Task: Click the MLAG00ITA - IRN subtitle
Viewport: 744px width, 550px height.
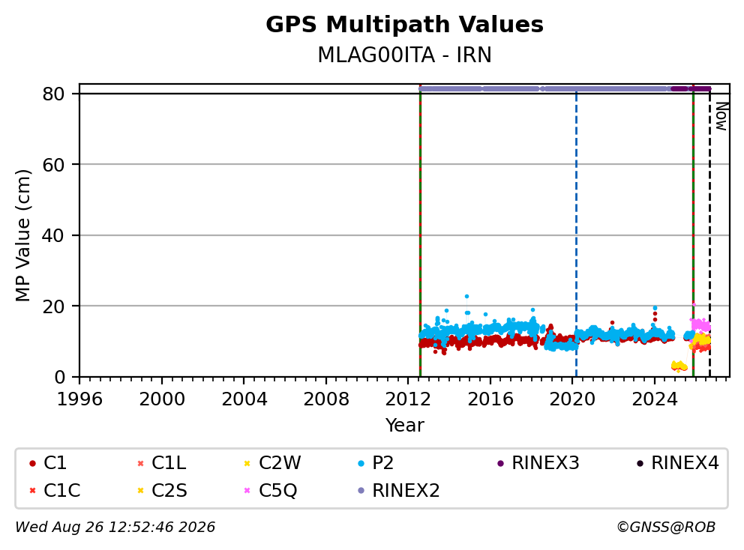Action: click(404, 55)
